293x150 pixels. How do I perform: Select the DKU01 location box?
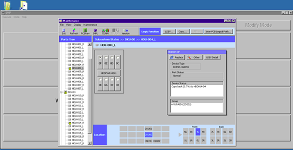click(x=149, y=129)
